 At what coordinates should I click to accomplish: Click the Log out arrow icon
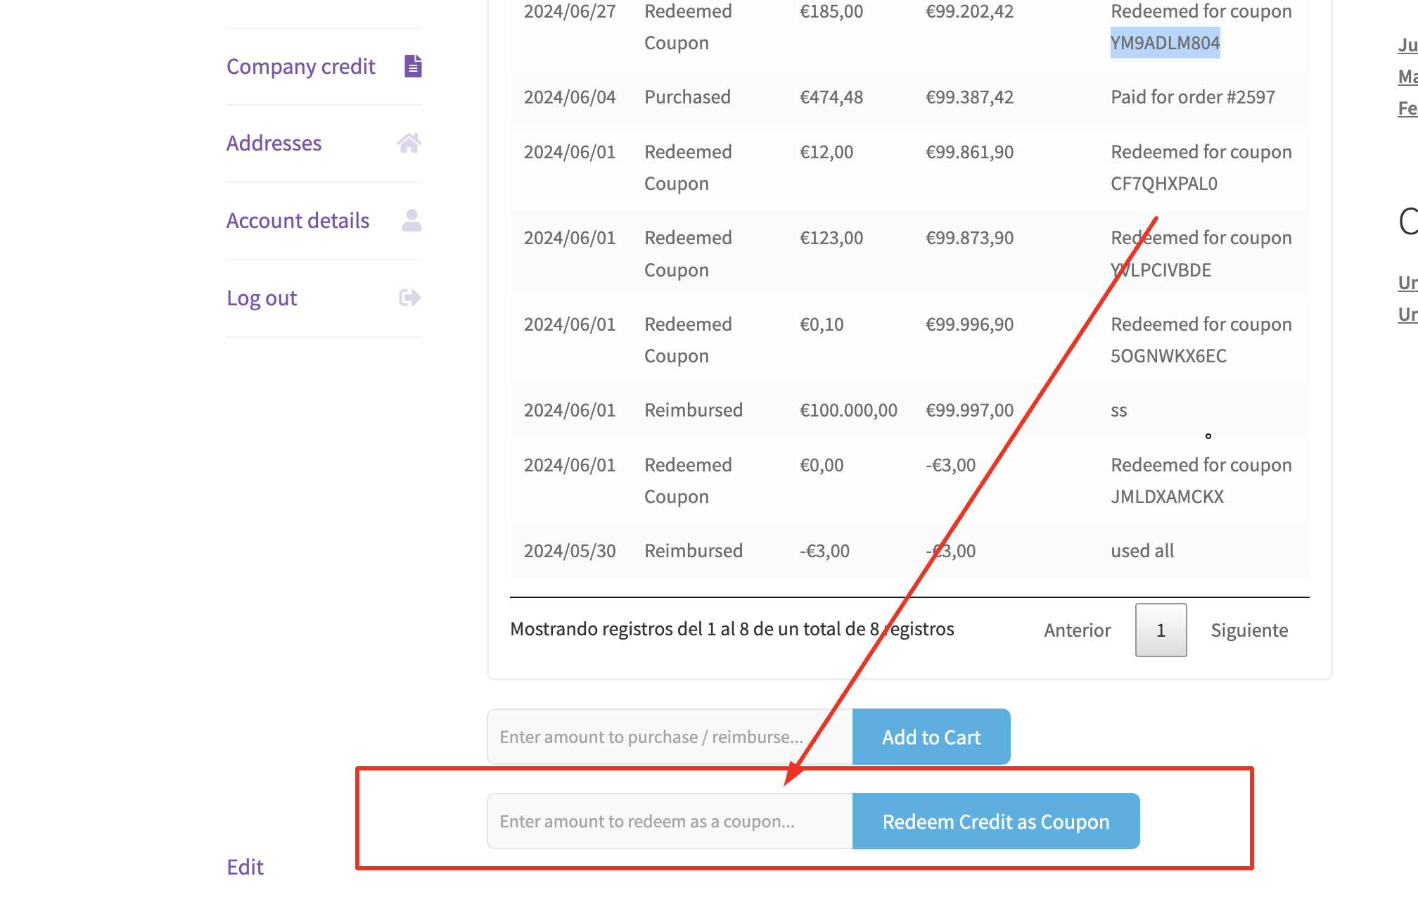pos(410,298)
